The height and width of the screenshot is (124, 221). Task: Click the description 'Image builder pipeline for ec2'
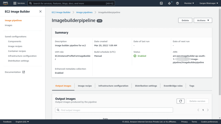coord(70,45)
